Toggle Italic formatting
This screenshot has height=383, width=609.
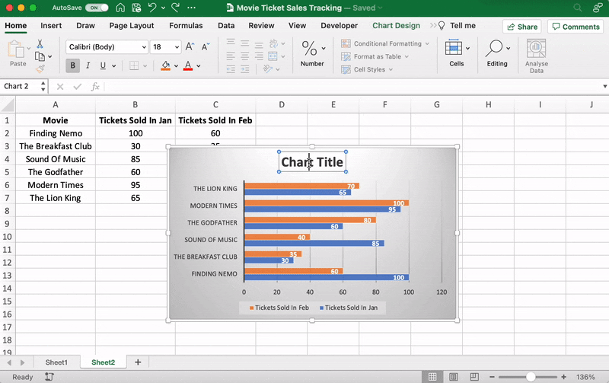88,65
